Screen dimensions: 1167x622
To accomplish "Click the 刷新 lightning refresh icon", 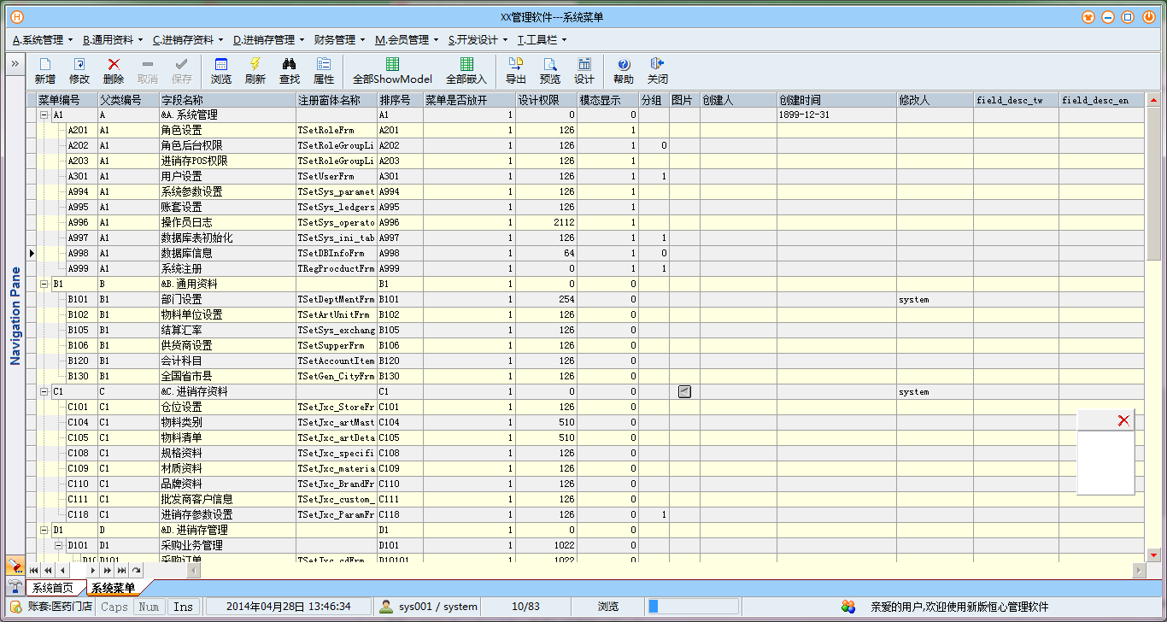I will click(x=255, y=70).
